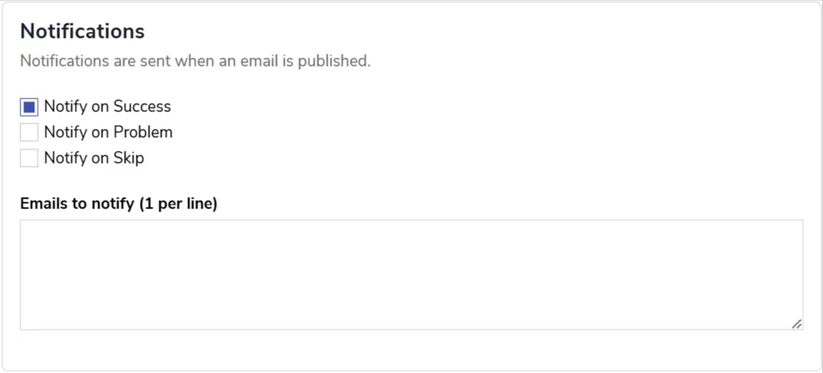Click the "Notify on Skip" label text
This screenshot has width=823, height=373.
(93, 158)
